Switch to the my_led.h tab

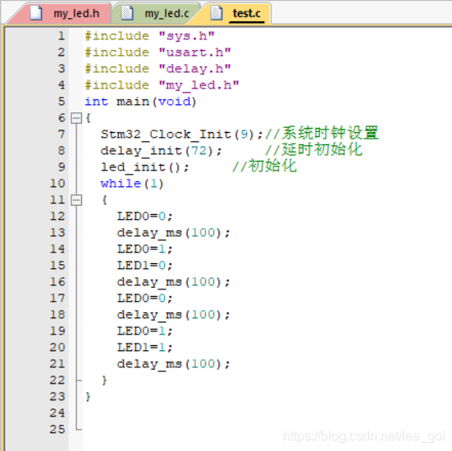[x=62, y=13]
